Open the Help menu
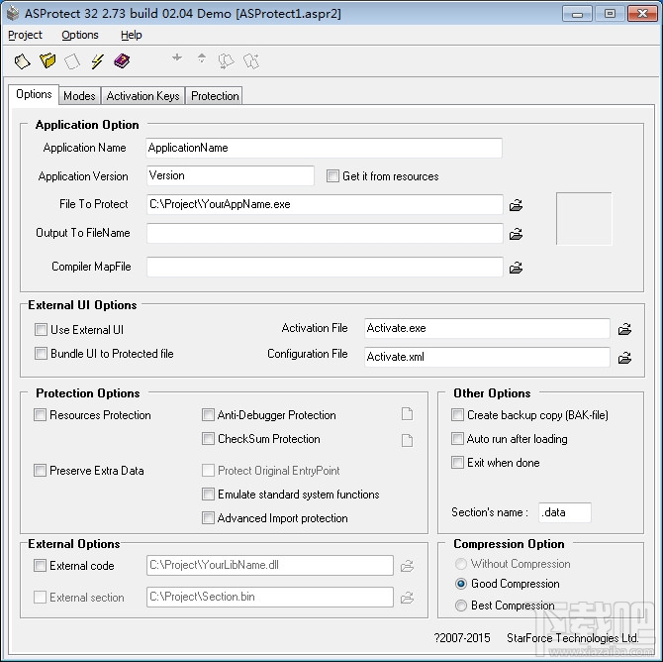 coord(131,35)
